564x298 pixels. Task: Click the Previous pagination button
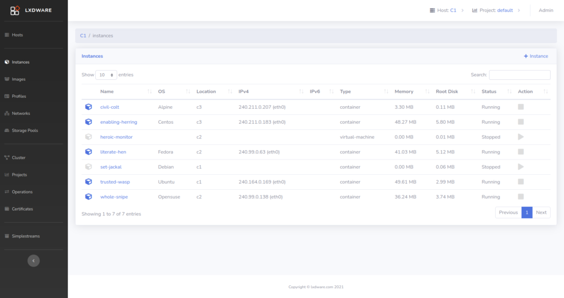coord(508,213)
